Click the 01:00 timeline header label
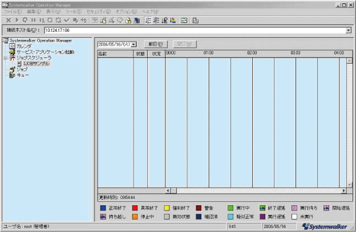 pos(208,53)
